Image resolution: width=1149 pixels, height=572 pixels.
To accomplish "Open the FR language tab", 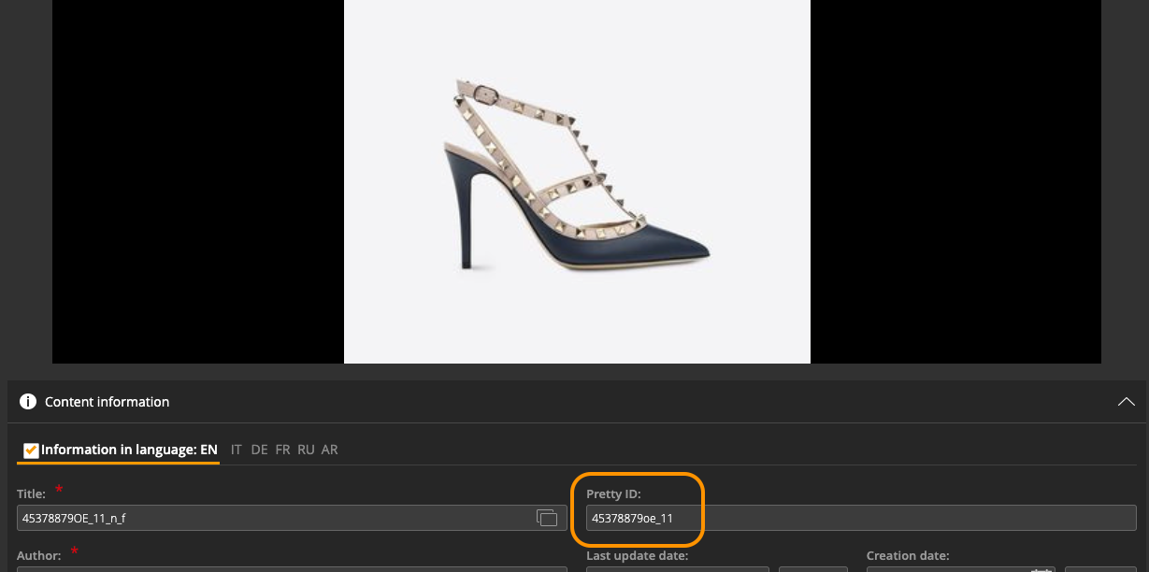I will click(282, 450).
